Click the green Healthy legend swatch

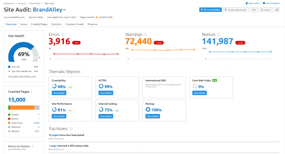click(x=9, y=115)
